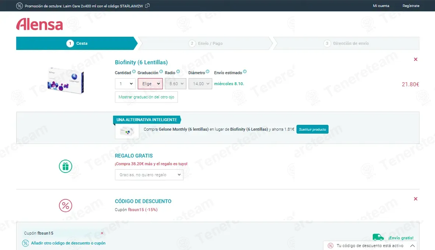The image size is (435, 250).
Task: Select the Cesta step tab
Action: (x=77, y=43)
